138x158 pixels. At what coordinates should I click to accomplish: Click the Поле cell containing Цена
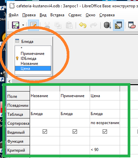click(x=105, y=96)
